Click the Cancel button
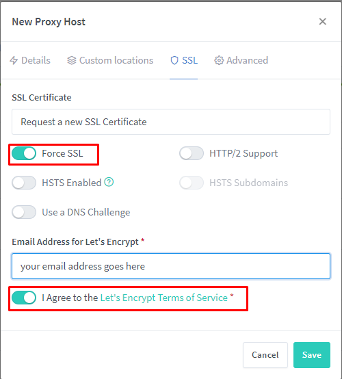This screenshot has width=342, height=379. [265, 355]
